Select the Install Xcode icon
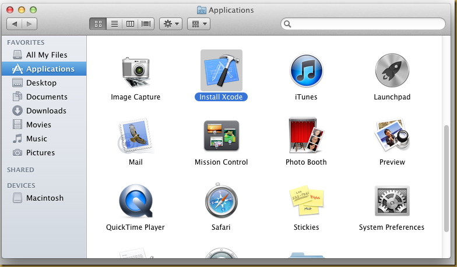Screen dimensions: 457x267 click(x=221, y=70)
